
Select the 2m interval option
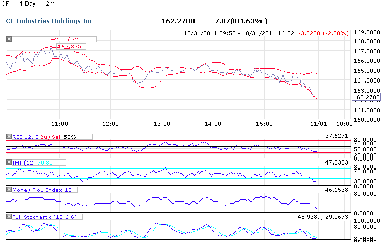(x=50, y=4)
